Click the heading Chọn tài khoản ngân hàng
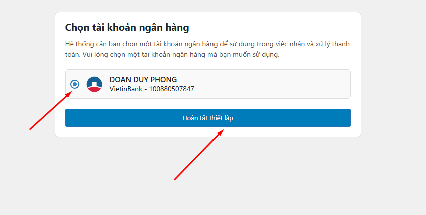Viewport: 426px width, 215px height. [127, 27]
